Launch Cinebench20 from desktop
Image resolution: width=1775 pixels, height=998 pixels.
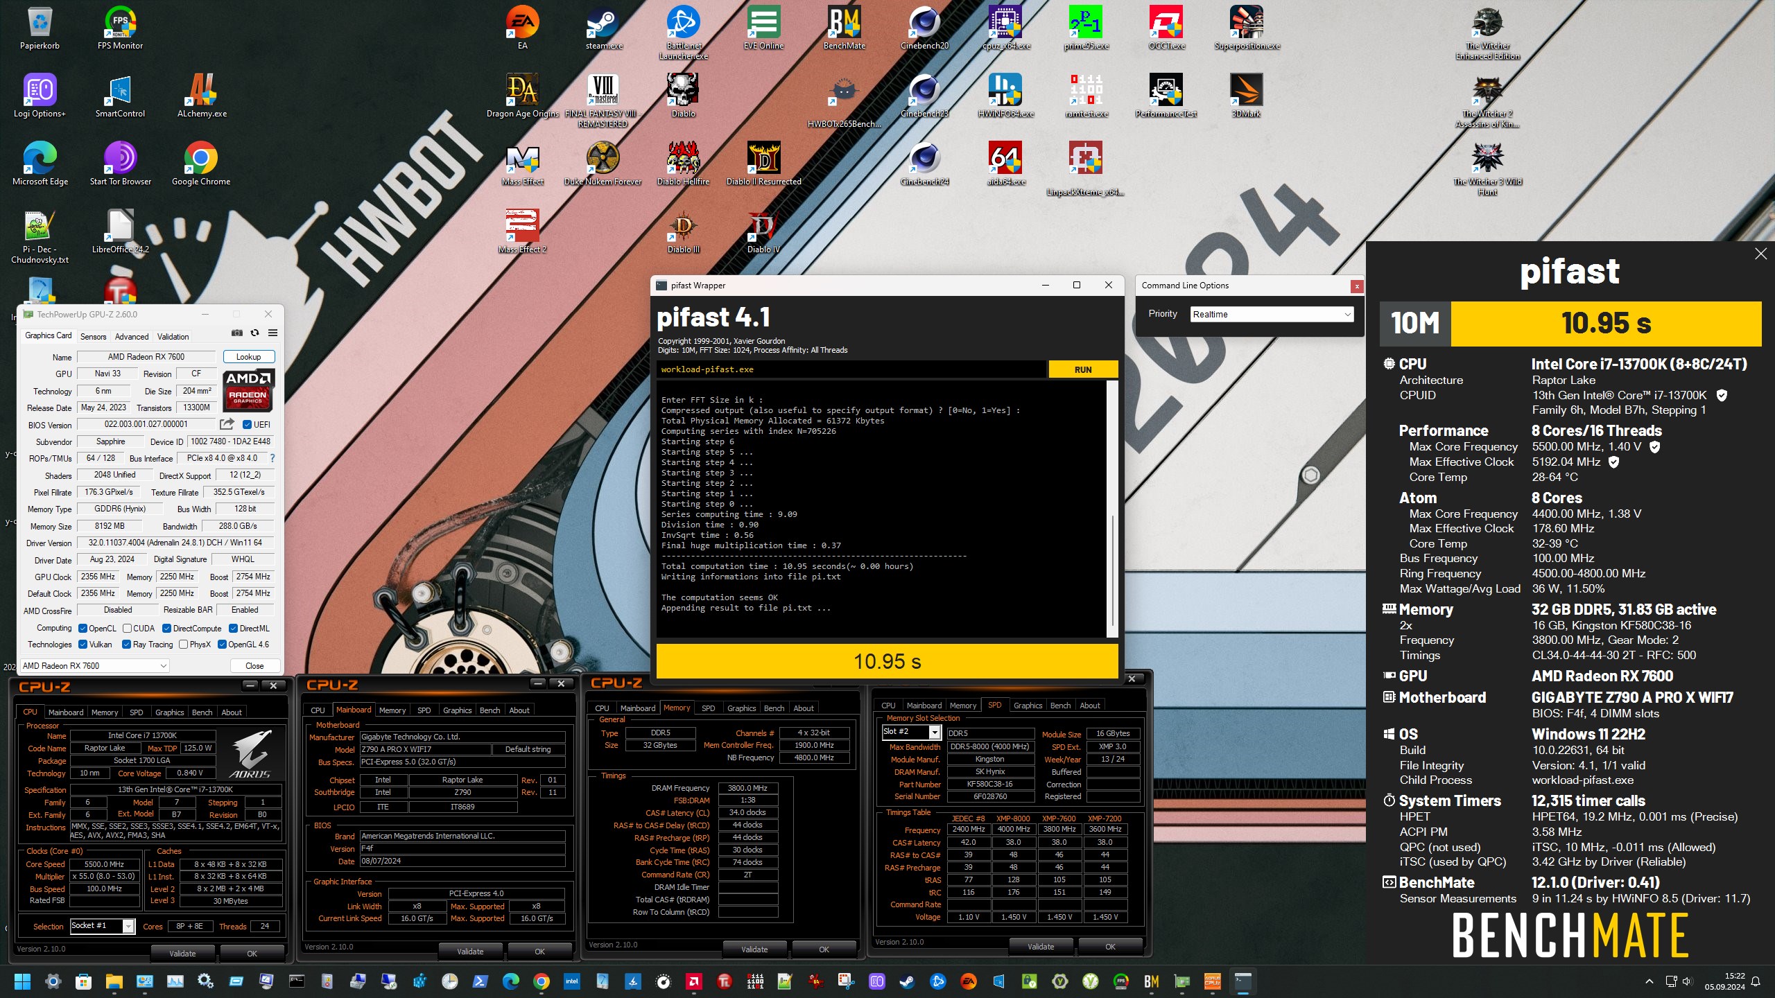[x=924, y=28]
